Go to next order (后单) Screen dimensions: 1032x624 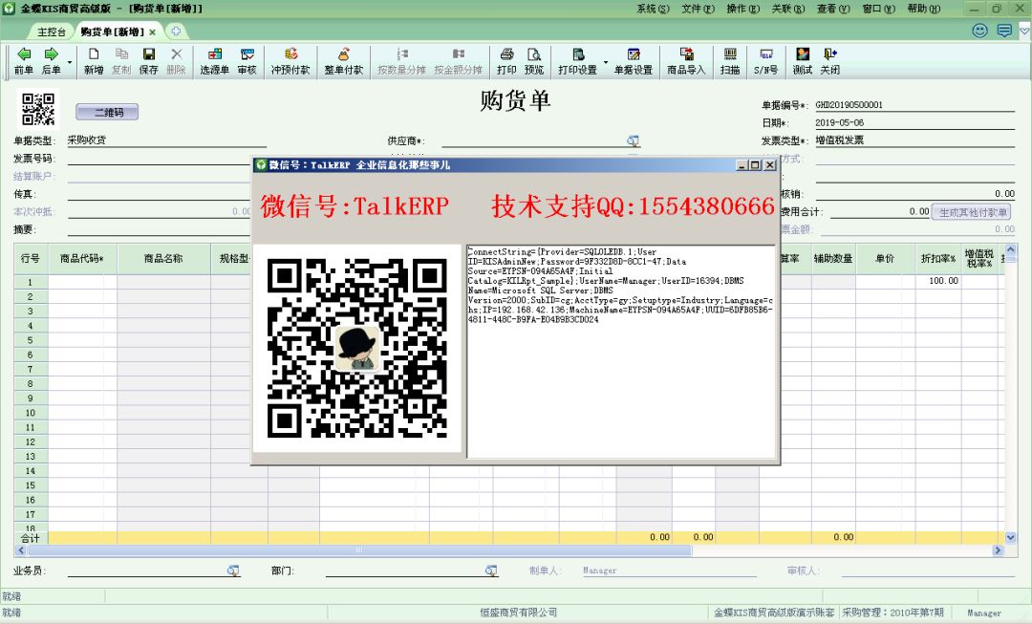[x=51, y=61]
